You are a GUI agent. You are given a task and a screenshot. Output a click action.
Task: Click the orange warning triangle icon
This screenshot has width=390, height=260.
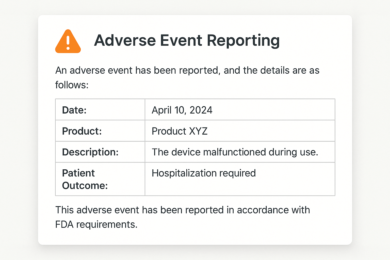(x=68, y=41)
